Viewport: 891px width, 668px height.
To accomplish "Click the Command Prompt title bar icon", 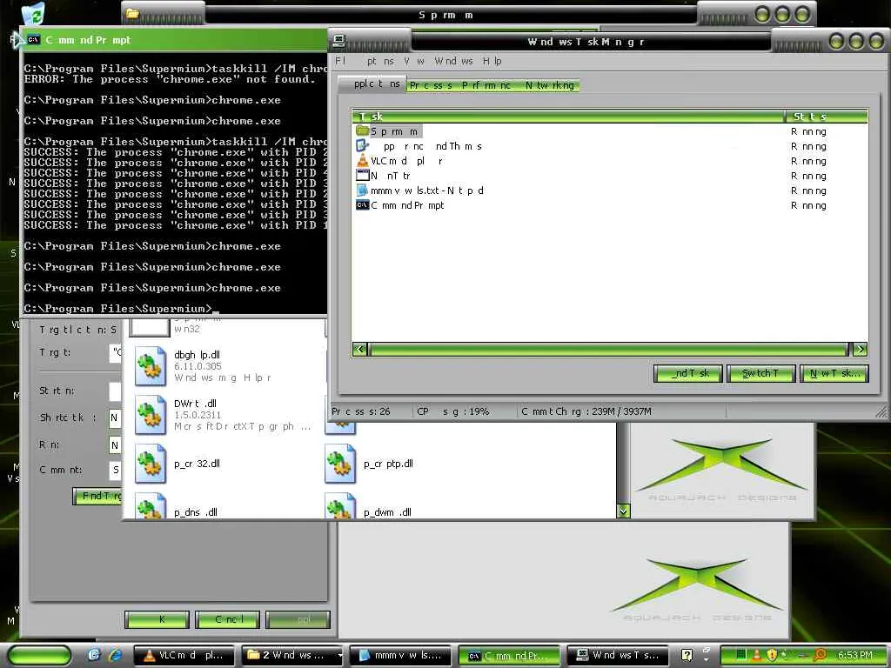I will tap(34, 40).
